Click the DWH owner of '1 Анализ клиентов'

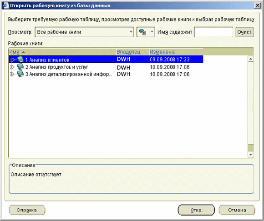[124, 59]
